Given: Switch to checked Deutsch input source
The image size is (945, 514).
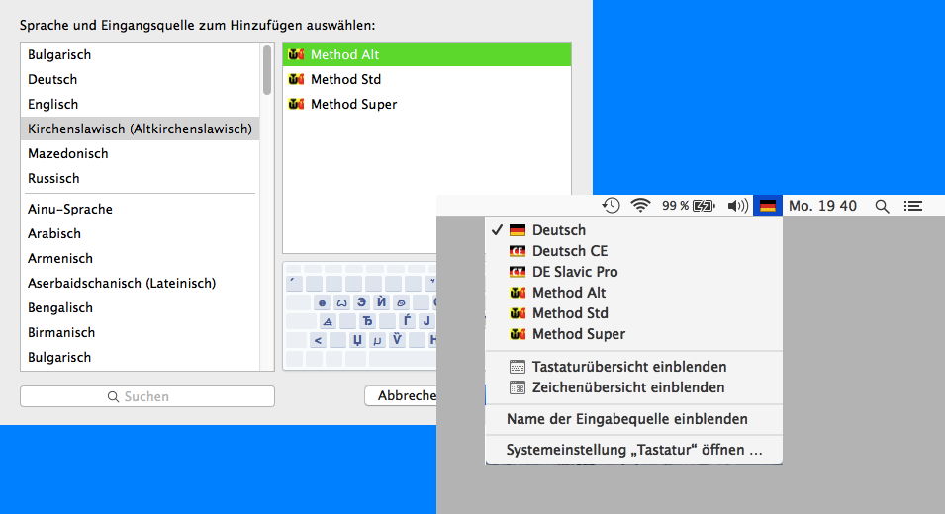Looking at the screenshot, I should pos(558,230).
